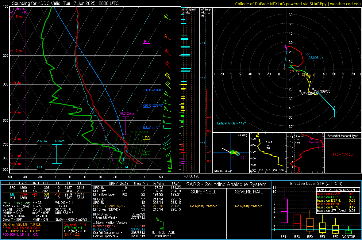Click the Critical Angle = 149° text
Screen dimensions: 362x240
point(231,123)
